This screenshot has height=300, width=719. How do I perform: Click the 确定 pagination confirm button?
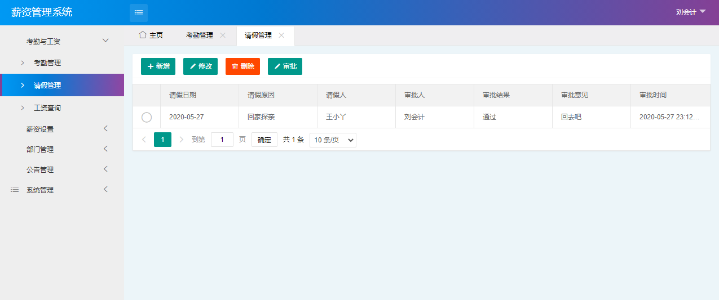[264, 140]
